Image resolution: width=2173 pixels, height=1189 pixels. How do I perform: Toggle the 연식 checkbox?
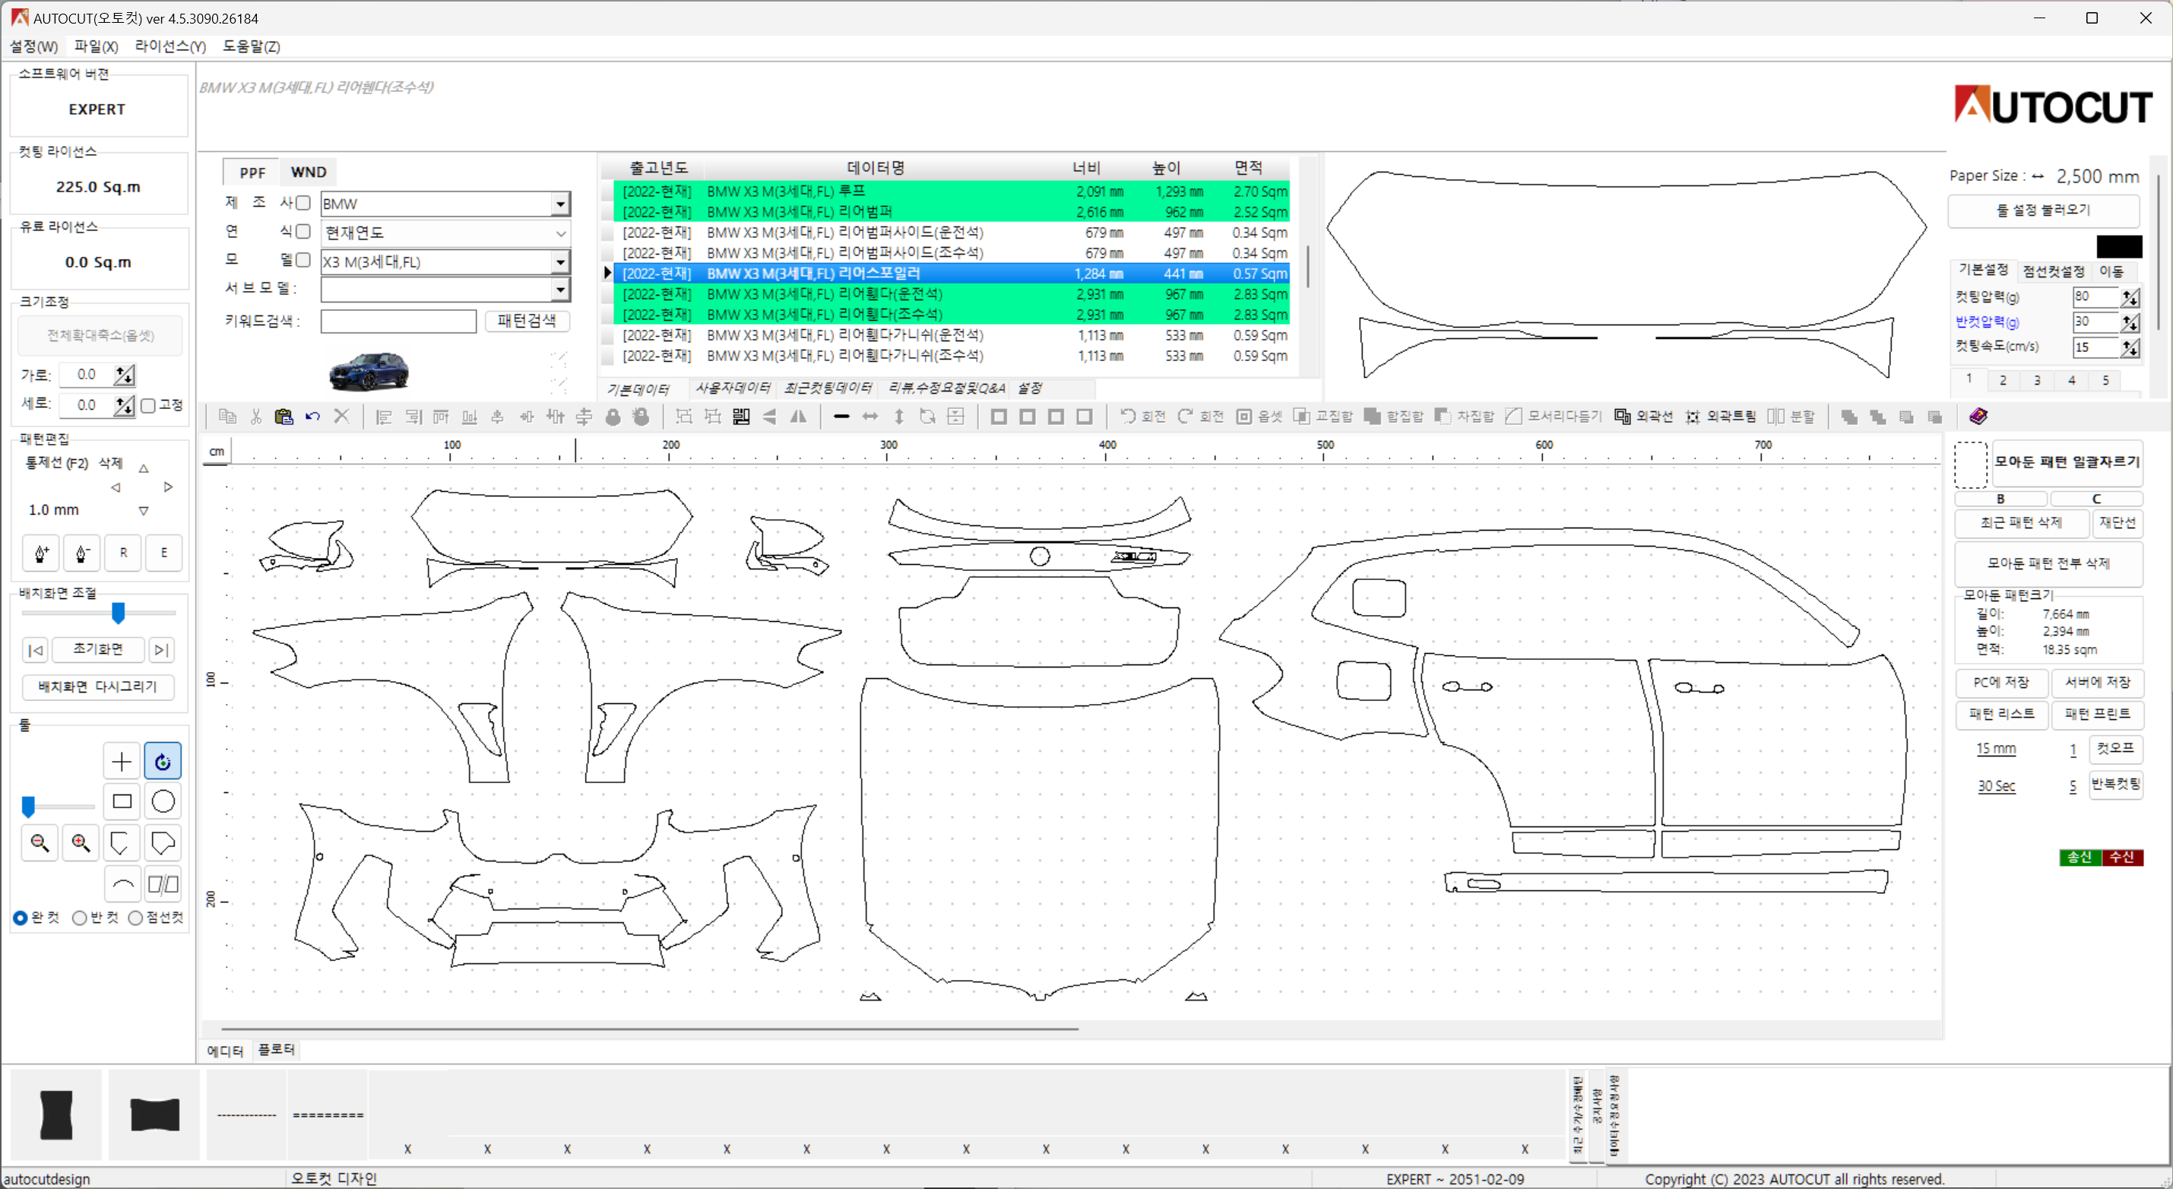303,231
